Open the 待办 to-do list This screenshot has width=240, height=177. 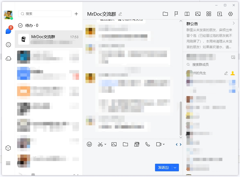point(29,25)
